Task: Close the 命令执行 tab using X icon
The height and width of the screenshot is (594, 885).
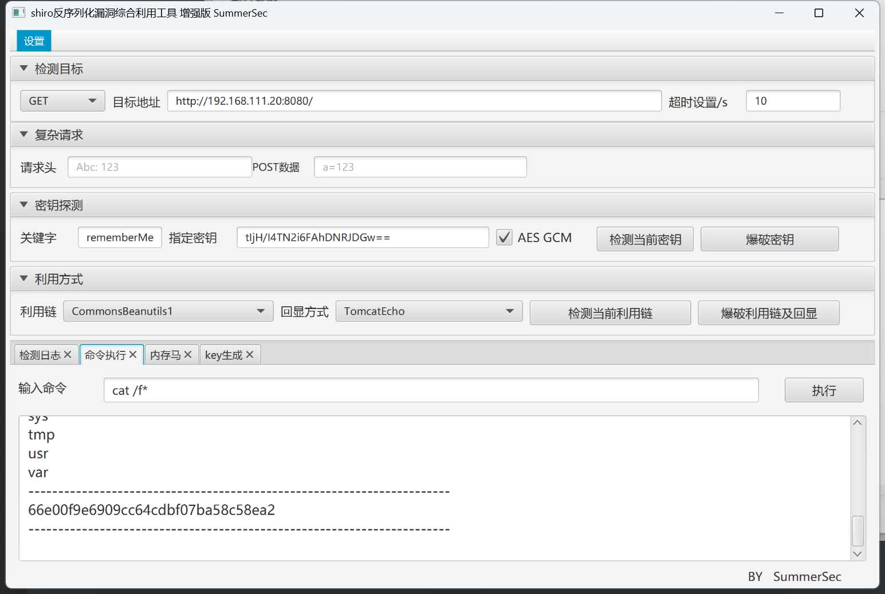Action: pos(133,355)
